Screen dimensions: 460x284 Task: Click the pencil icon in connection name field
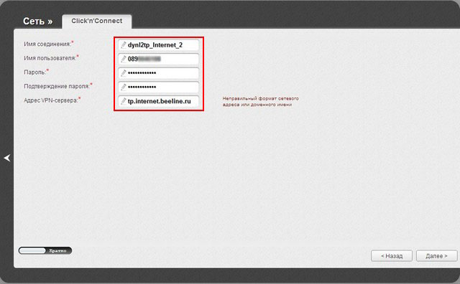point(124,45)
